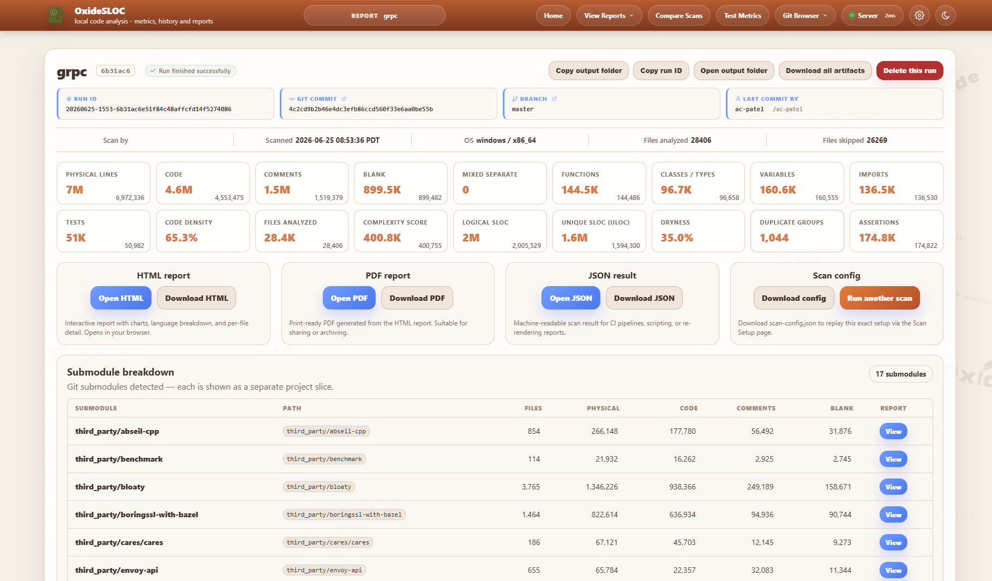This screenshot has width=992, height=581.
Task: Click the Comments 1.5M metric card
Action: click(302, 183)
